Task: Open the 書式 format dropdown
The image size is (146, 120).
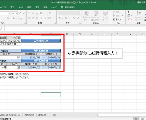Action: [117, 19]
